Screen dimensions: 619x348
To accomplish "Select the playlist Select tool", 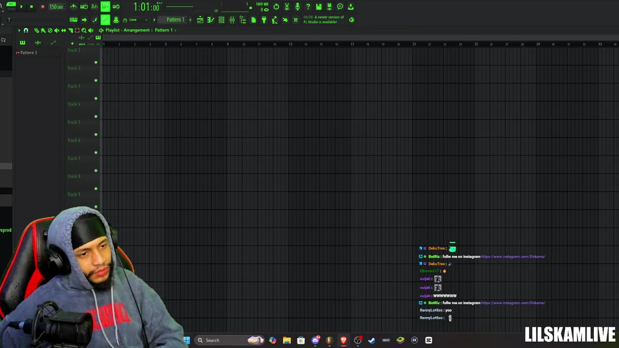I will click(77, 30).
